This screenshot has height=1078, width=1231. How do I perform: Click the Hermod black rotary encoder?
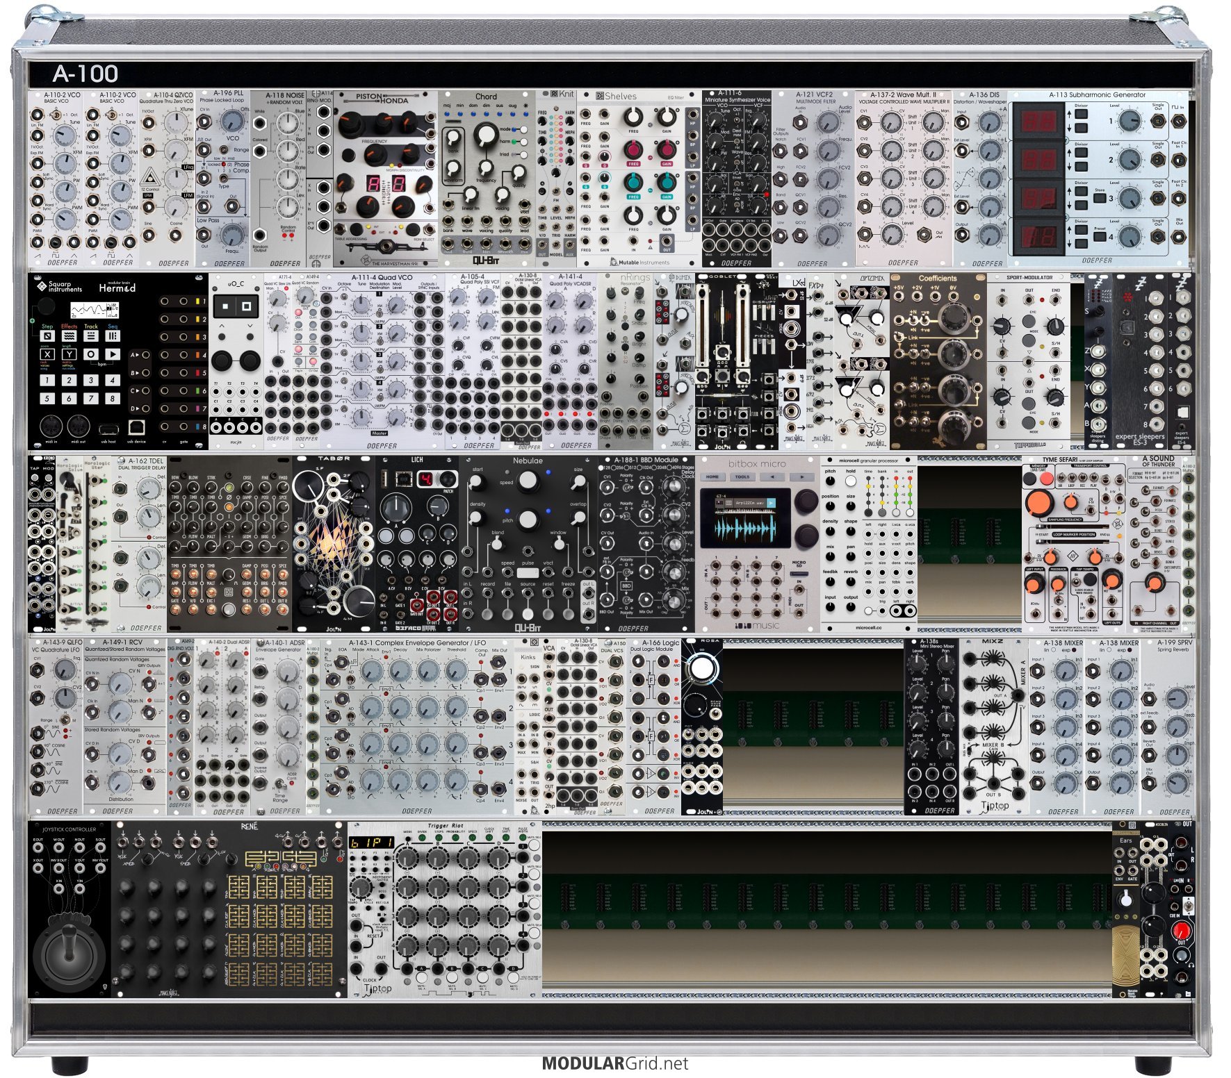47,306
